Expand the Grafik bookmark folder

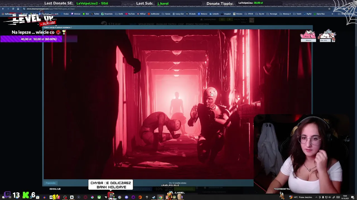pyautogui.click(x=119, y=14)
